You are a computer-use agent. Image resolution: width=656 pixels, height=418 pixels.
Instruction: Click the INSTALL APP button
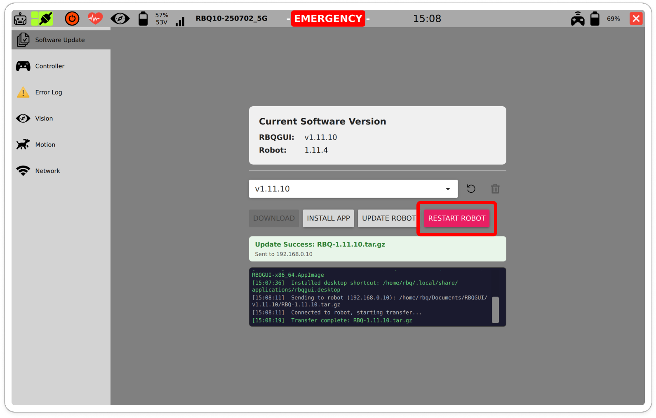tap(328, 218)
